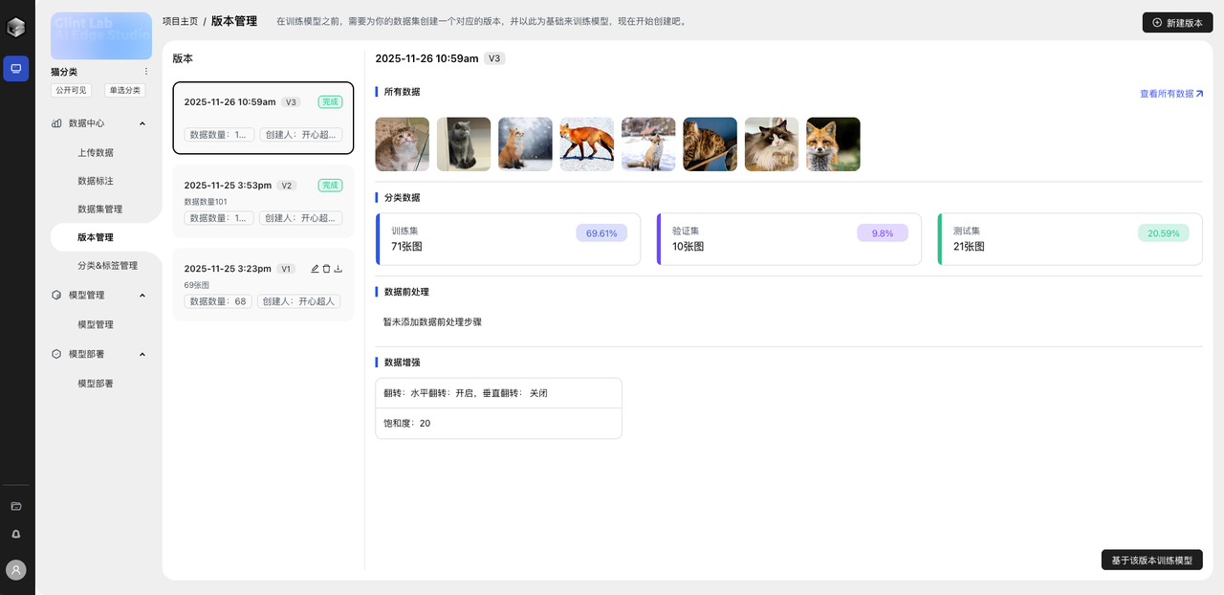Screen dimensions: 1224x595
Task: Click the 训练集 69.61% progress badge
Action: (x=601, y=231)
